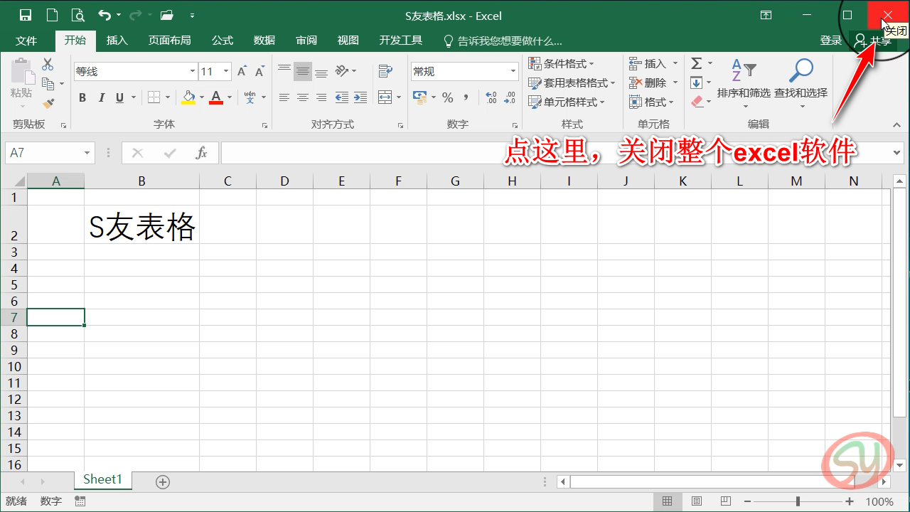Add a new sheet with plus icon
This screenshot has width=910, height=512.
[x=163, y=482]
